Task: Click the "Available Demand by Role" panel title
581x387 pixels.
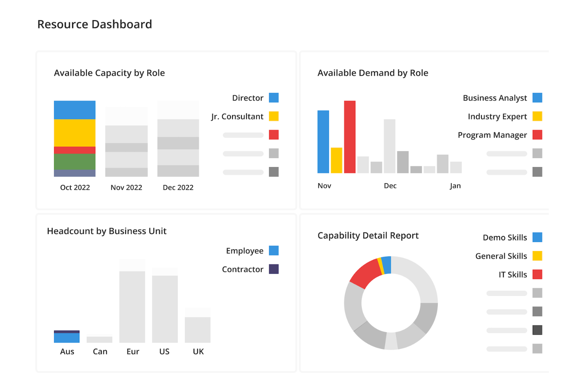Action: point(373,73)
